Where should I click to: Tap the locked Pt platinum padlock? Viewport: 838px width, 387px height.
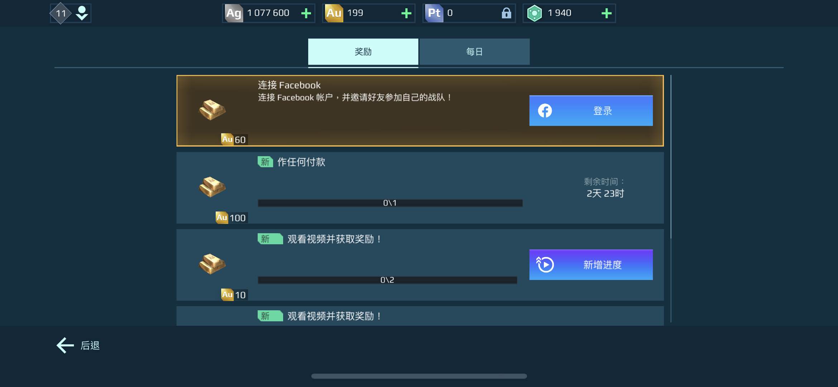506,13
